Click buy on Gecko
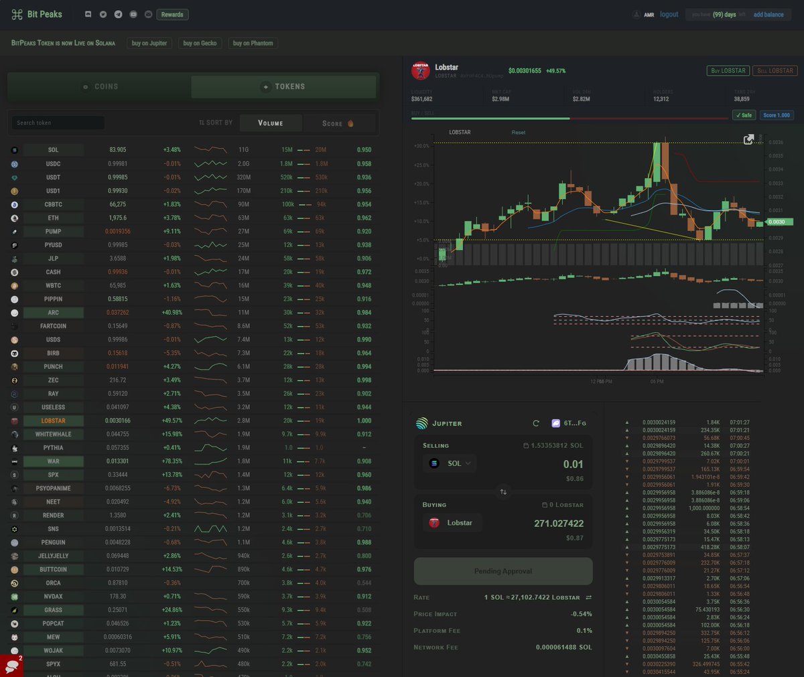The width and height of the screenshot is (804, 677). [200, 43]
